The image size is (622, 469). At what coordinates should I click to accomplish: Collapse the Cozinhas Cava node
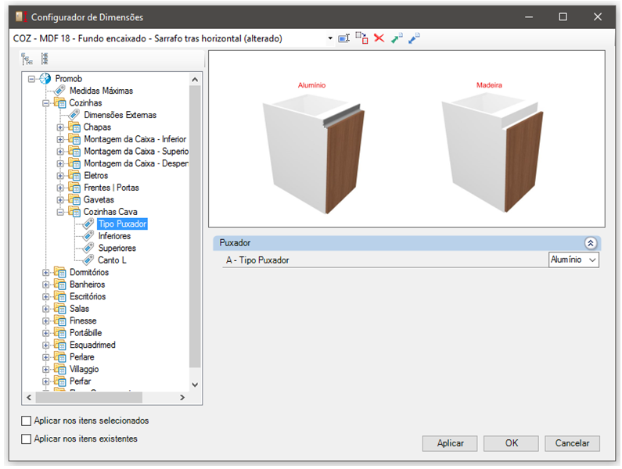60,212
